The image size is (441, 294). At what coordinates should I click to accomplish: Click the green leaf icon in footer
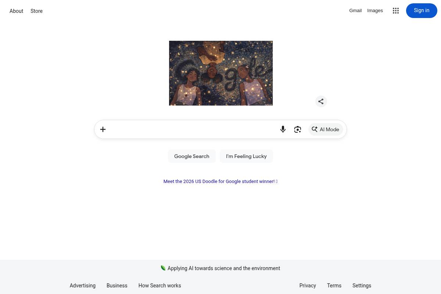click(x=163, y=268)
